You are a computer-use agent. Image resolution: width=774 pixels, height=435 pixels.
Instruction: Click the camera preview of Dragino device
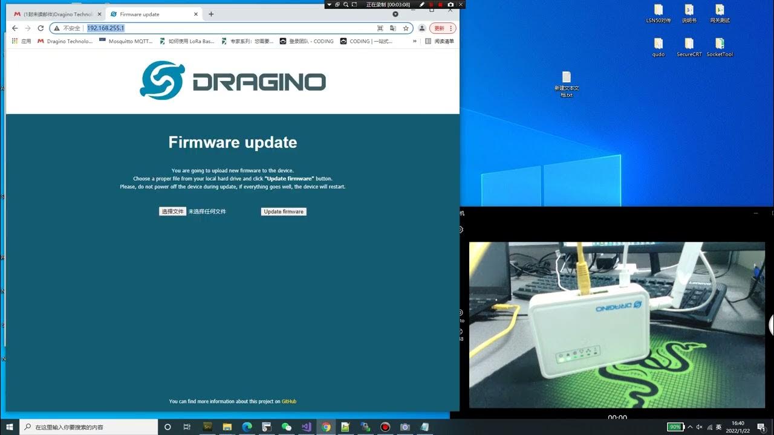tap(617, 325)
